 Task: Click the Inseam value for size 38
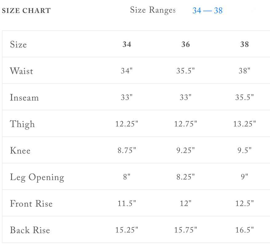[x=244, y=97]
